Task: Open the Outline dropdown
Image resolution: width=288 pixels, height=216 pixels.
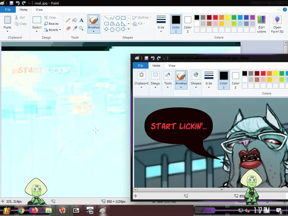Action: 142,17
